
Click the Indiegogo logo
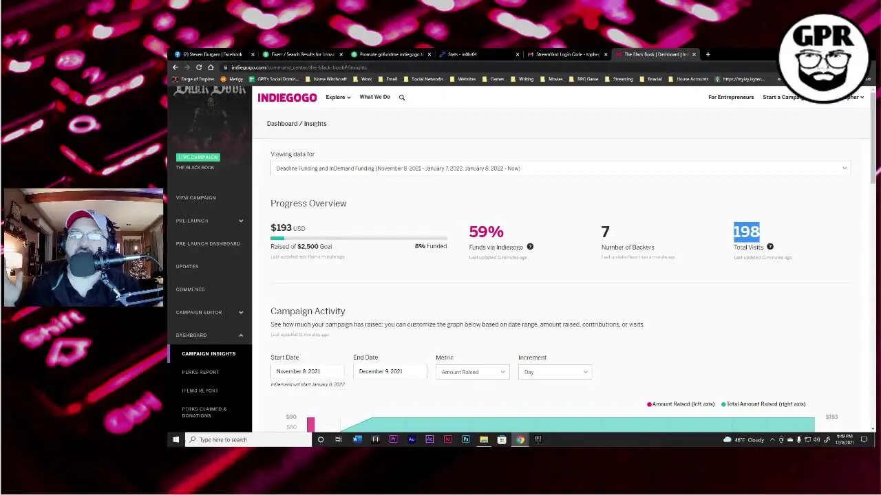287,98
